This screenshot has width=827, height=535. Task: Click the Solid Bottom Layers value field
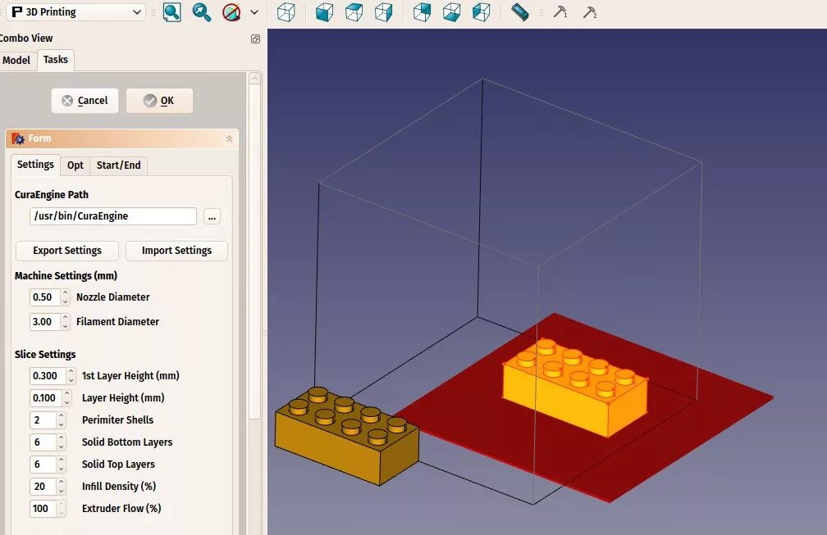(43, 442)
